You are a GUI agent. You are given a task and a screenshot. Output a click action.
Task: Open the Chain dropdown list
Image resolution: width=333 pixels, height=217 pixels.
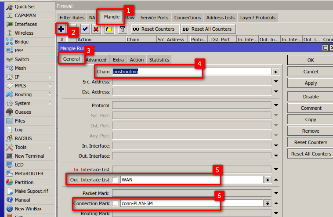pyautogui.click(x=276, y=71)
